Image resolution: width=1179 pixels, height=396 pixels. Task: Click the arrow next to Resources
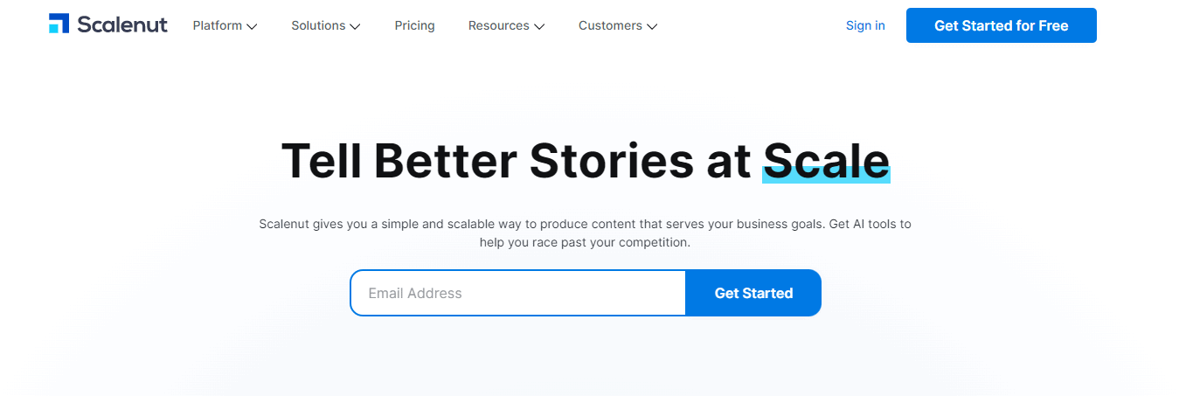539,27
